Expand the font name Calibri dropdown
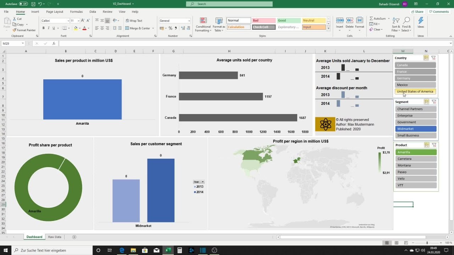The width and height of the screenshot is (454, 255). [x=68, y=21]
